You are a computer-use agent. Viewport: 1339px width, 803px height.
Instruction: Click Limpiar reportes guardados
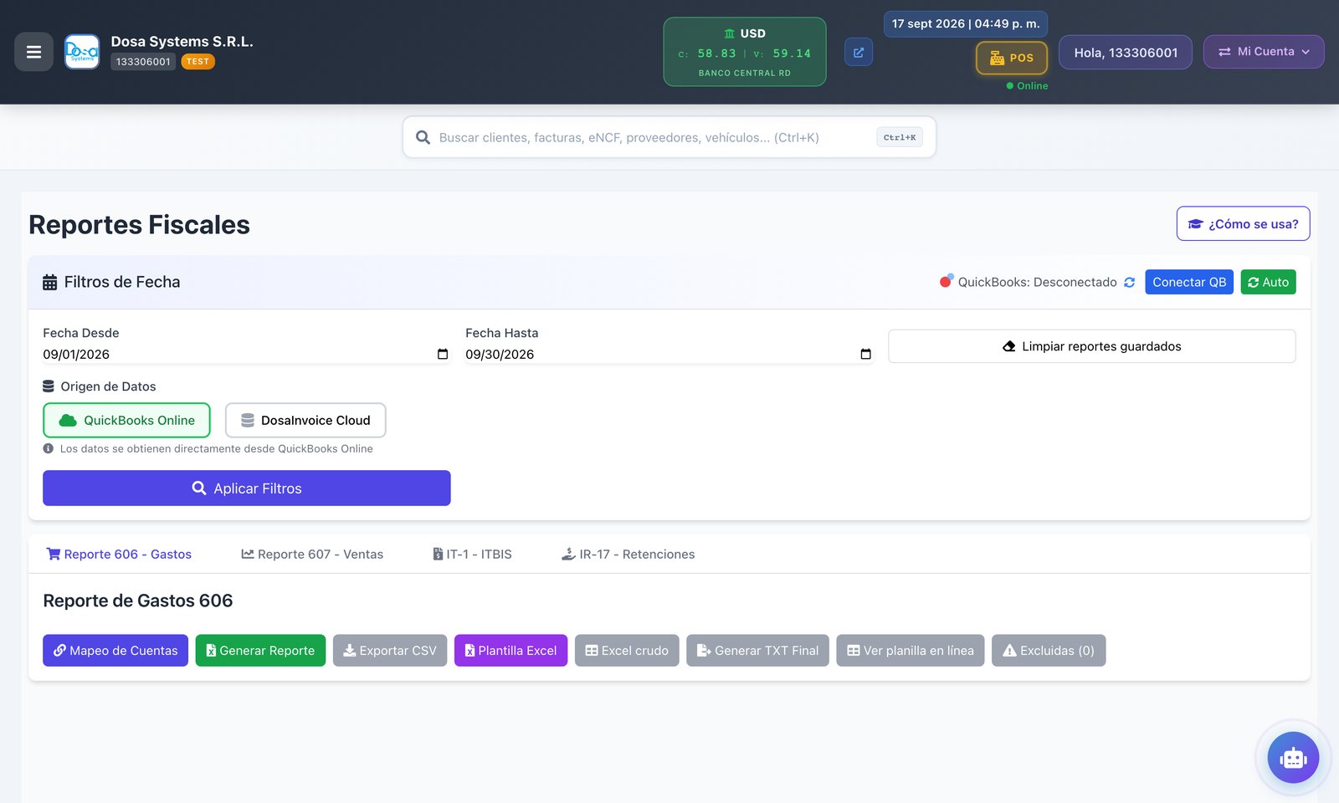point(1092,346)
